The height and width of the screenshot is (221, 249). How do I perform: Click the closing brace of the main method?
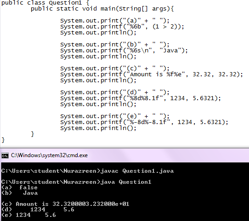click(x=33, y=134)
